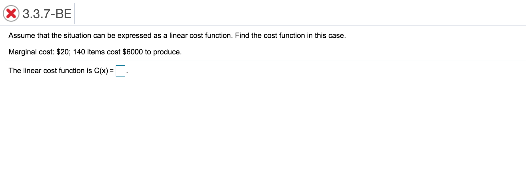
Task: Focus the empty answer box after the equals sign
Action: pos(120,71)
